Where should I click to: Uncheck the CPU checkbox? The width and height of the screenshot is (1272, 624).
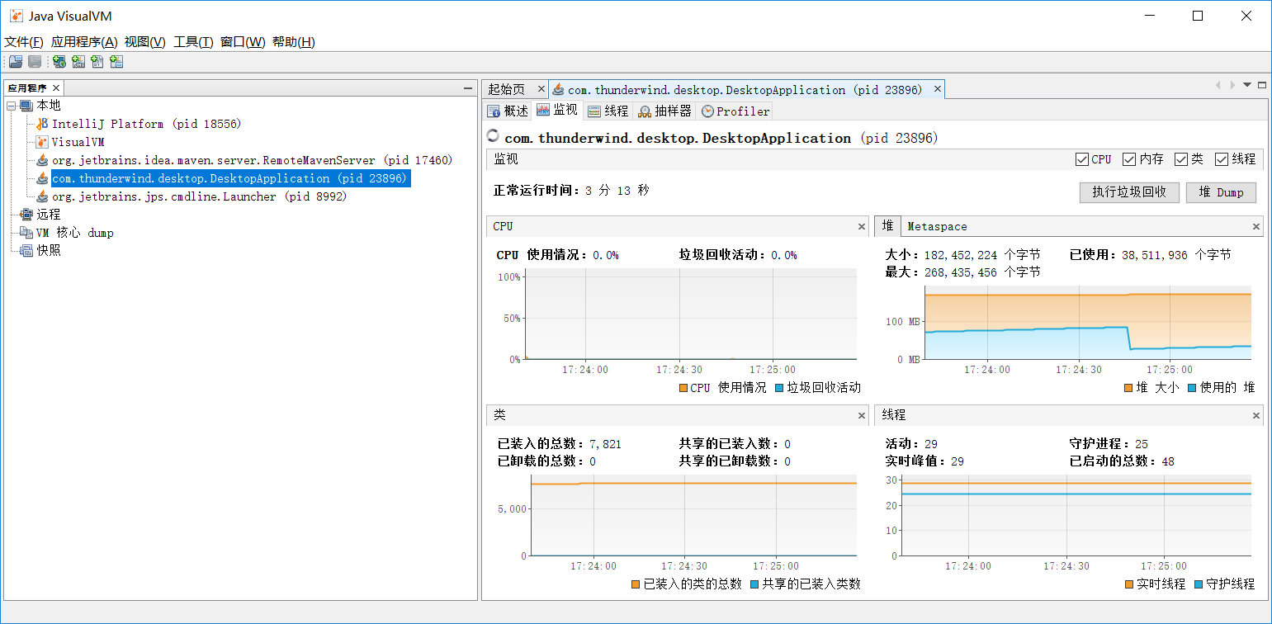coord(1082,159)
